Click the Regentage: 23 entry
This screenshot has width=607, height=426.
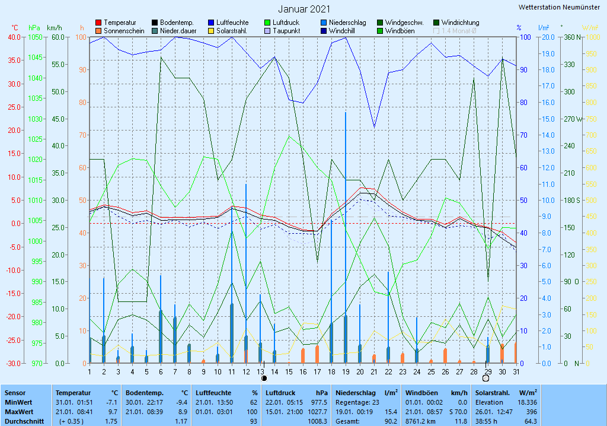click(357, 402)
